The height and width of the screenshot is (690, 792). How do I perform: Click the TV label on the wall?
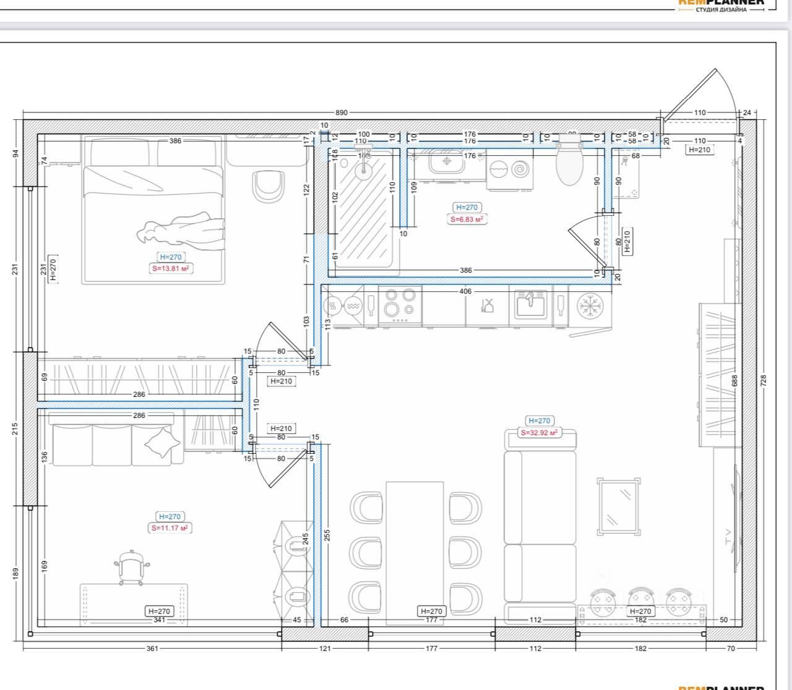728,537
